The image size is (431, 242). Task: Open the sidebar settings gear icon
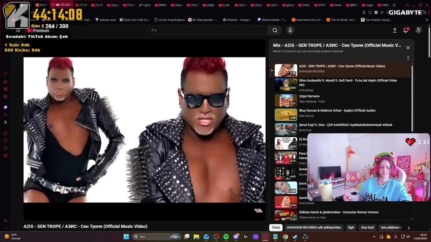pos(5,156)
